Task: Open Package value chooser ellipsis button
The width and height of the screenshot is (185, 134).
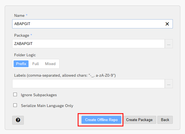Action: 169,44
